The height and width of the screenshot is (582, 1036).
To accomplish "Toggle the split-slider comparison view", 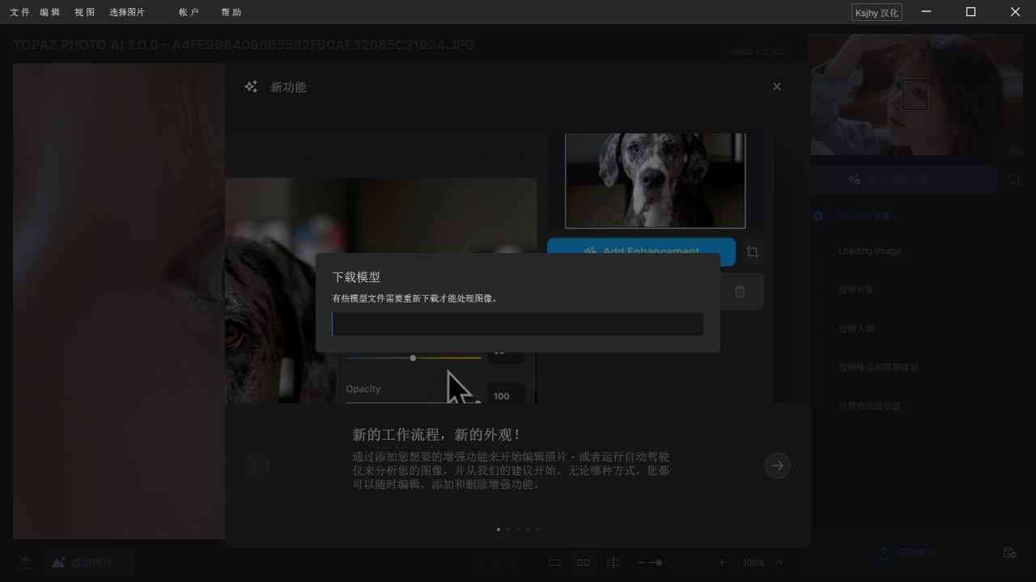I will pyautogui.click(x=613, y=563).
